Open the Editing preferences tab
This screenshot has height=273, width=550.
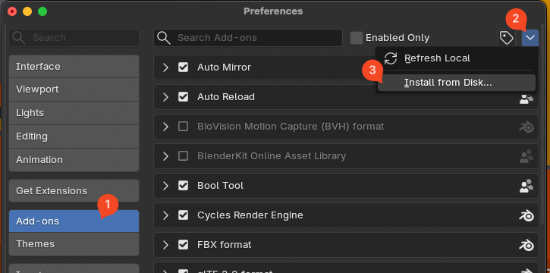74,136
